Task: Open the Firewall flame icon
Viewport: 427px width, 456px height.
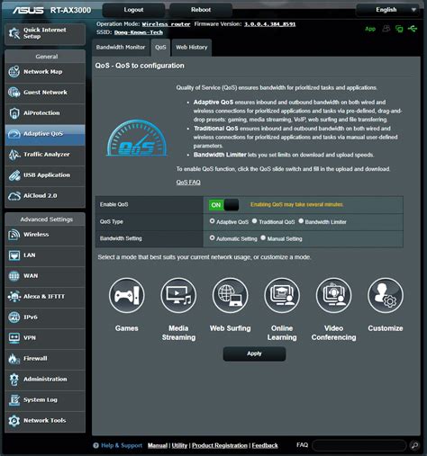Action: [x=14, y=359]
